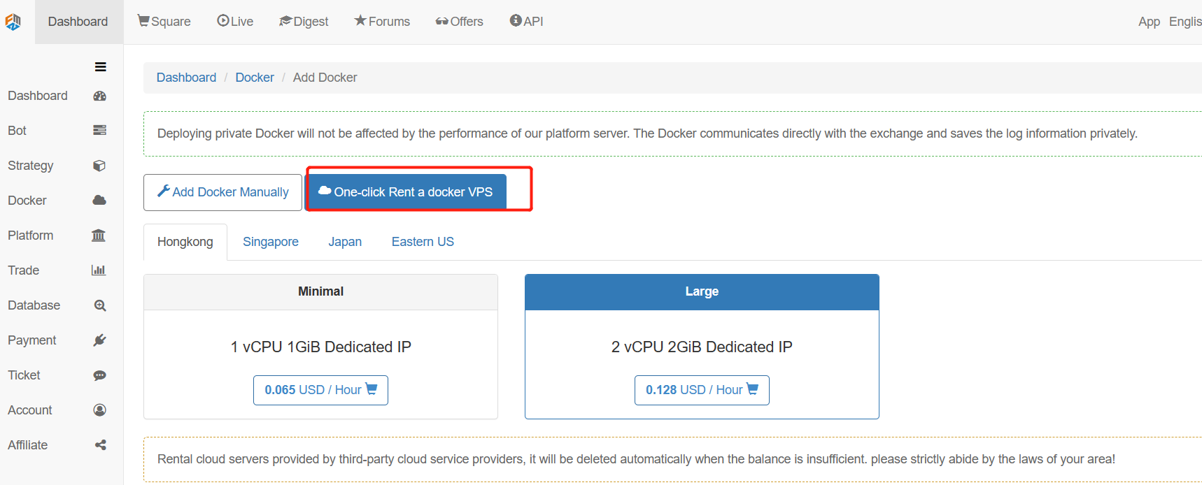Rent Large plan at 0.128 USD / Hour
The image size is (1202, 485).
click(702, 390)
